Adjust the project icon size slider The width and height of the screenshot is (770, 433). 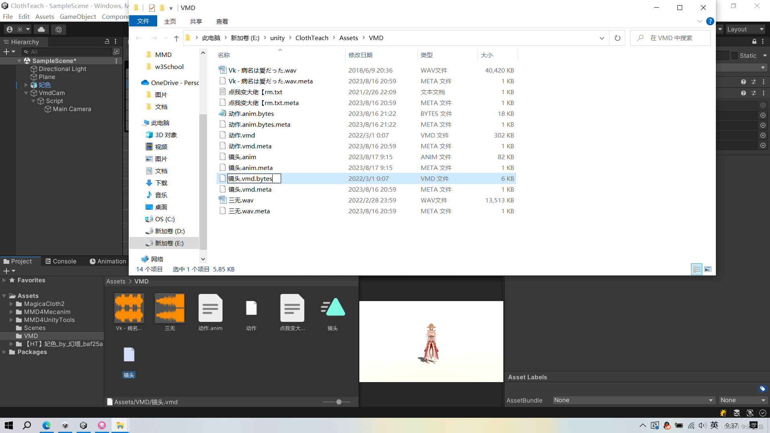(339, 402)
